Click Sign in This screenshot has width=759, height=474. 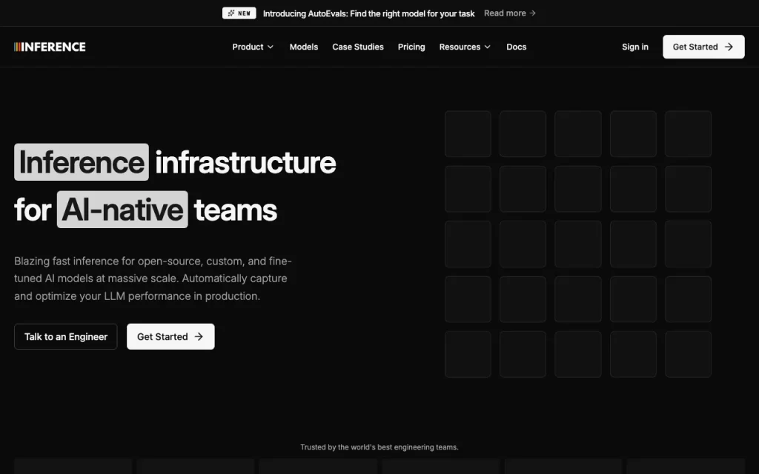click(x=634, y=47)
